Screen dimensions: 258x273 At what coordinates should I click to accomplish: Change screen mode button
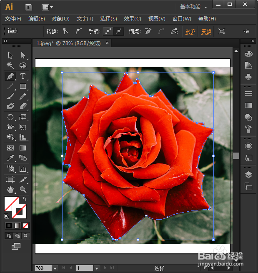tap(16, 246)
